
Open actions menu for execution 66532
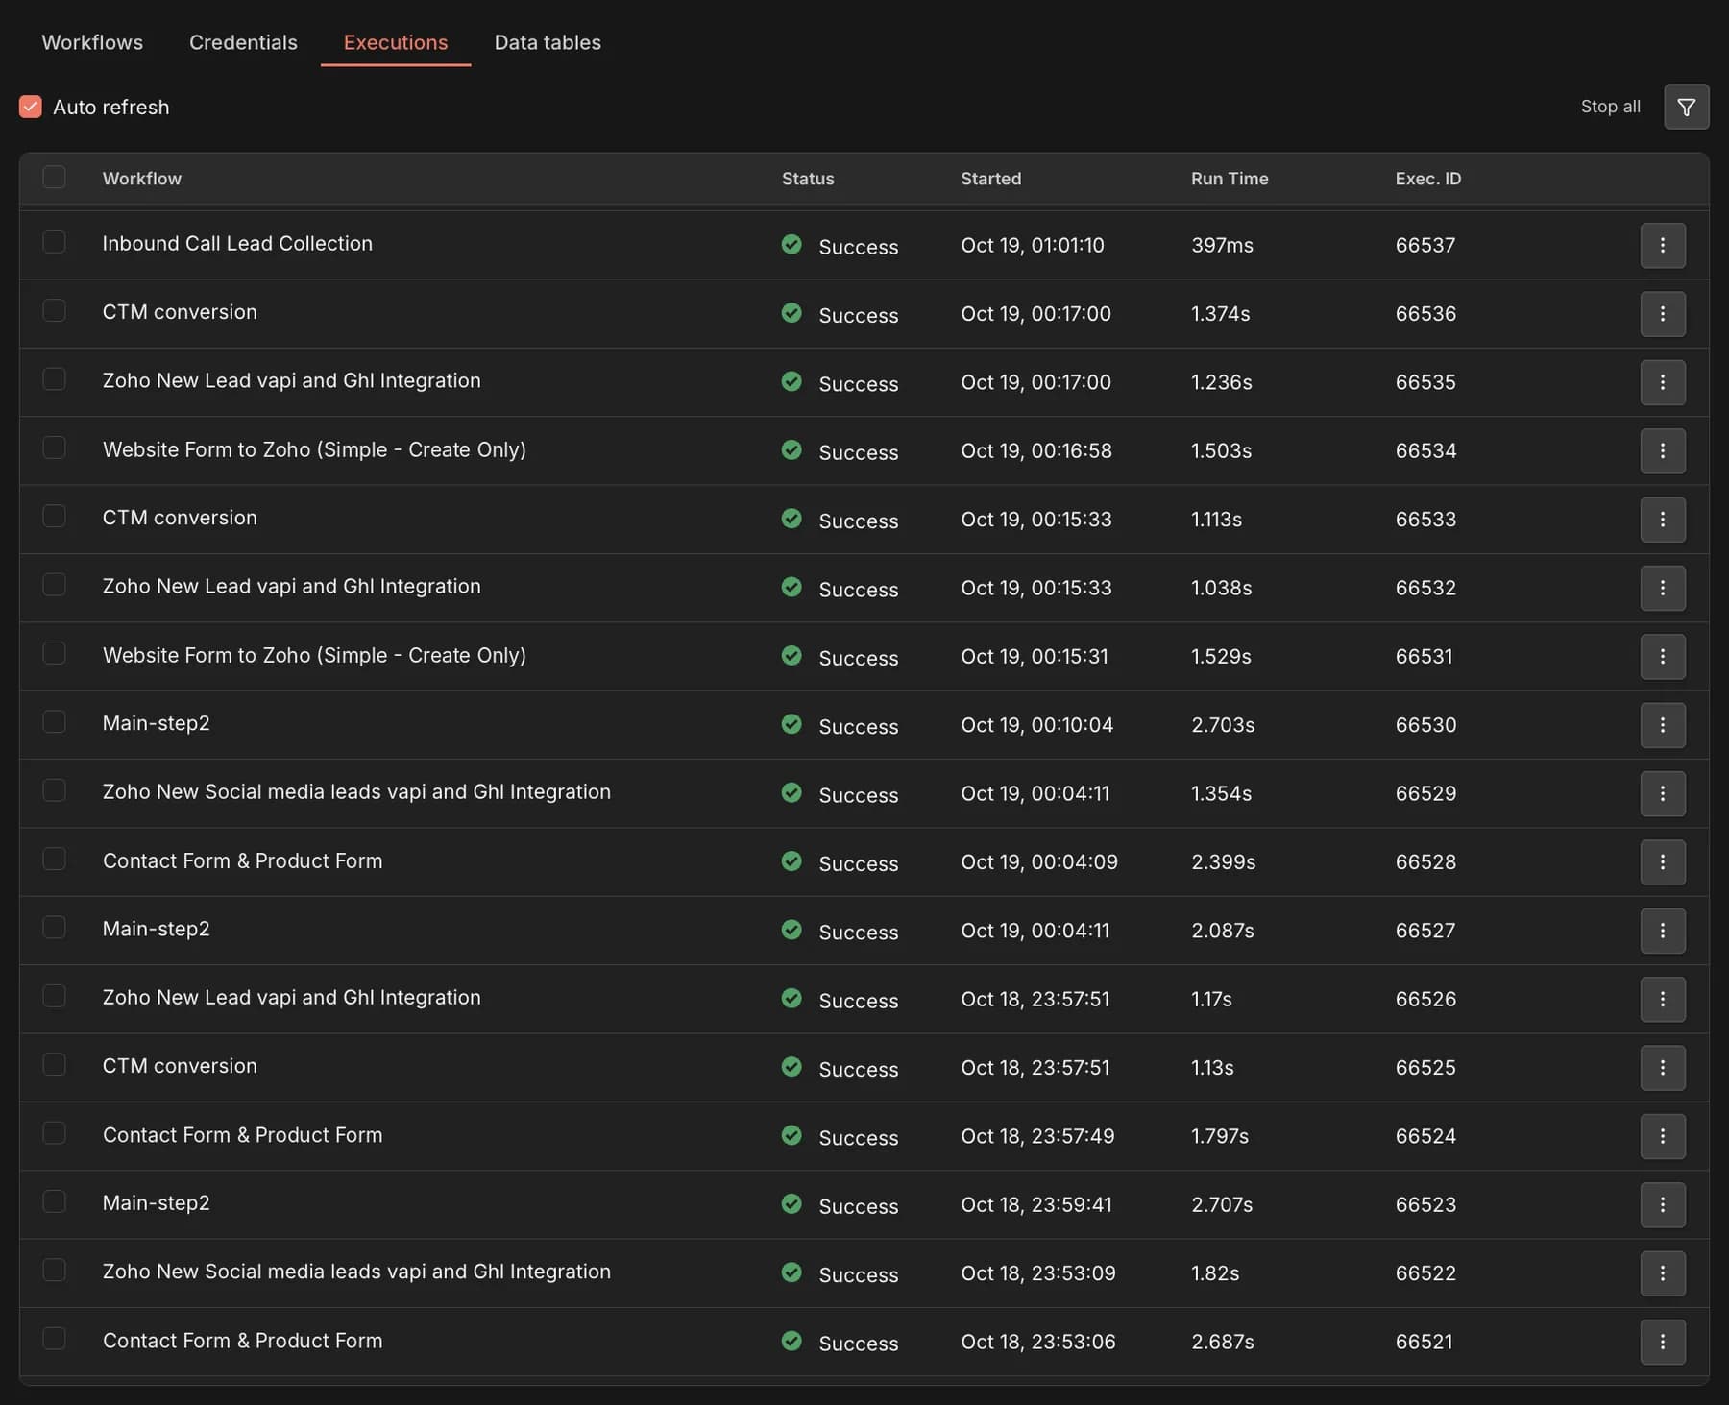1663,588
